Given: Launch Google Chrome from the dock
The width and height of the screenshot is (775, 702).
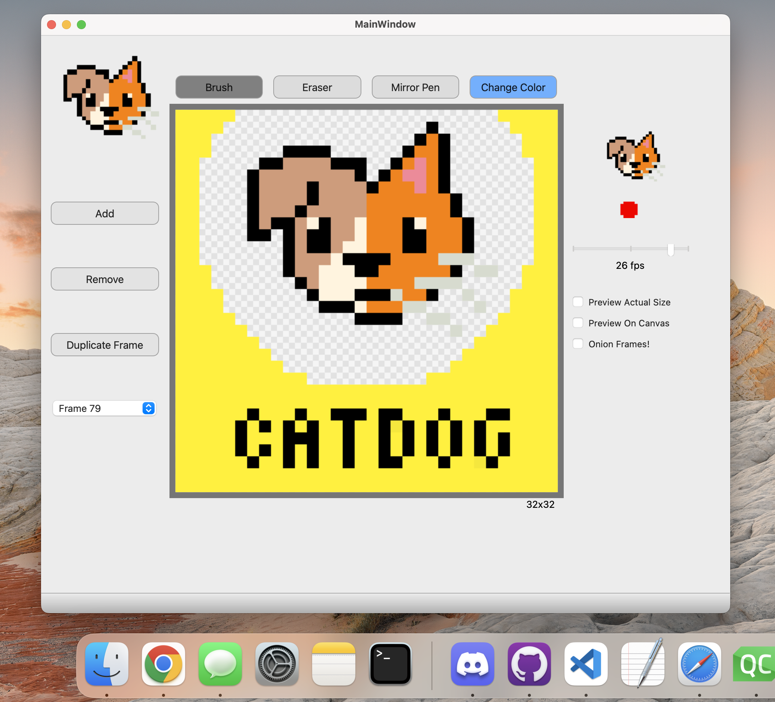Looking at the screenshot, I should 164,664.
